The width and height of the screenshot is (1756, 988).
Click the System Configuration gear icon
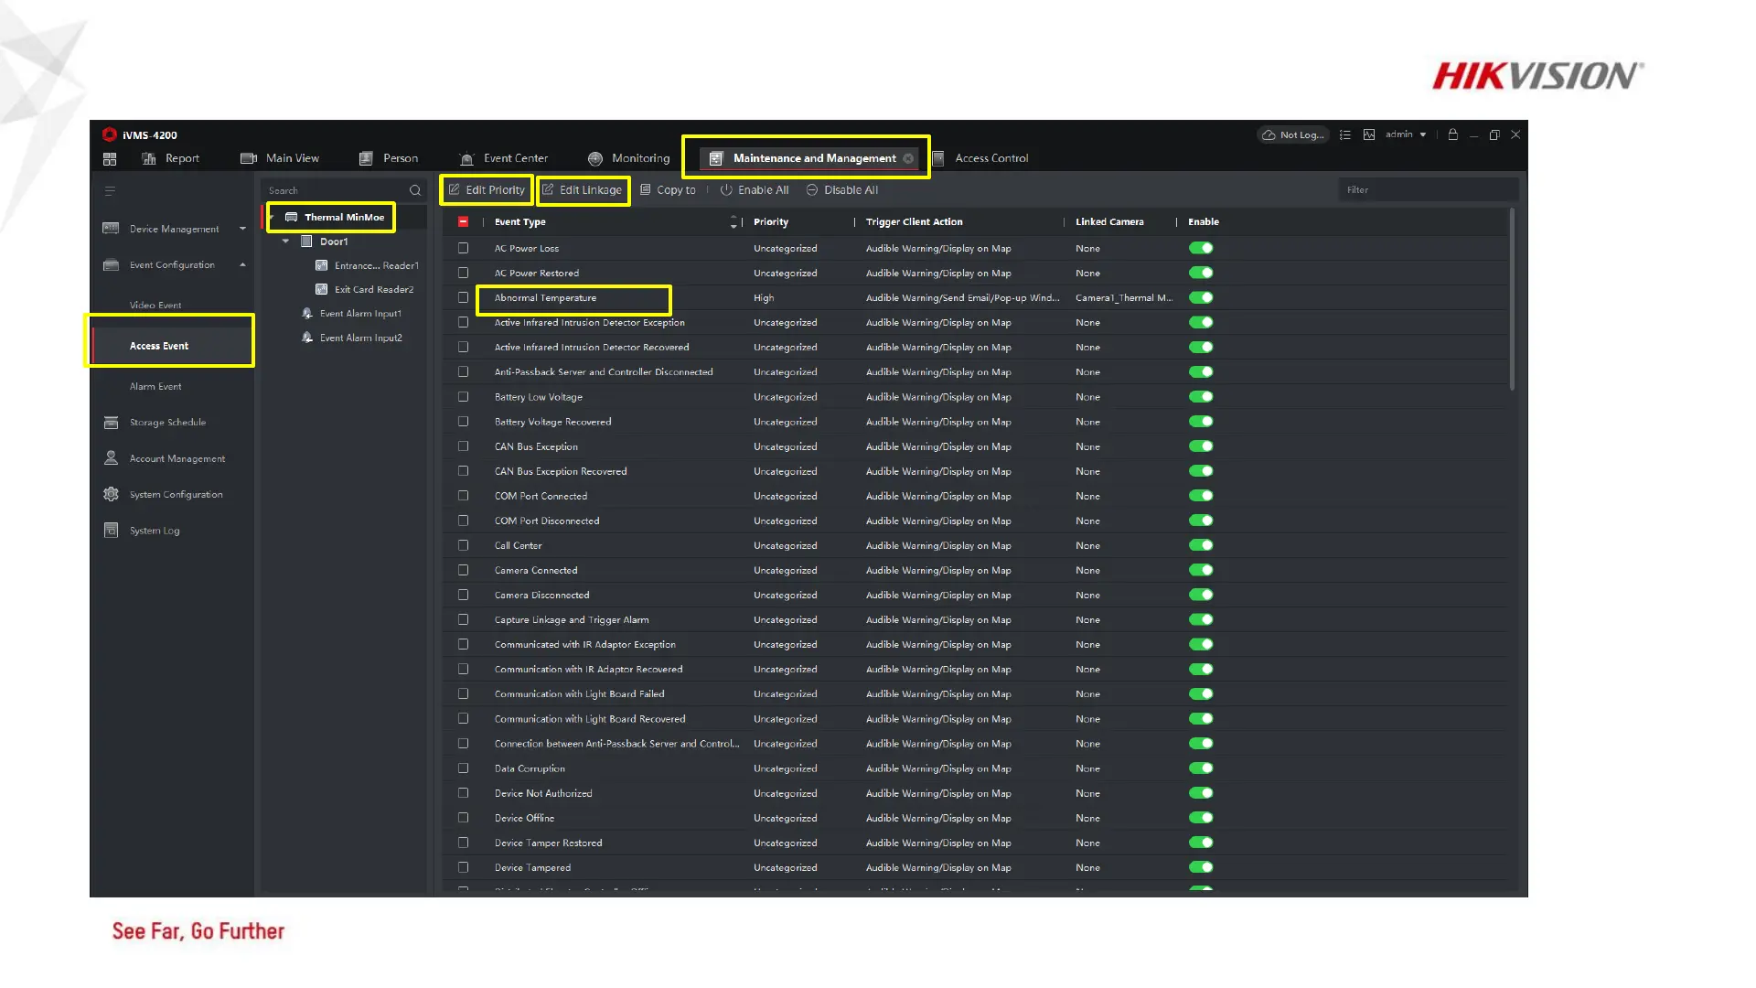pos(111,495)
